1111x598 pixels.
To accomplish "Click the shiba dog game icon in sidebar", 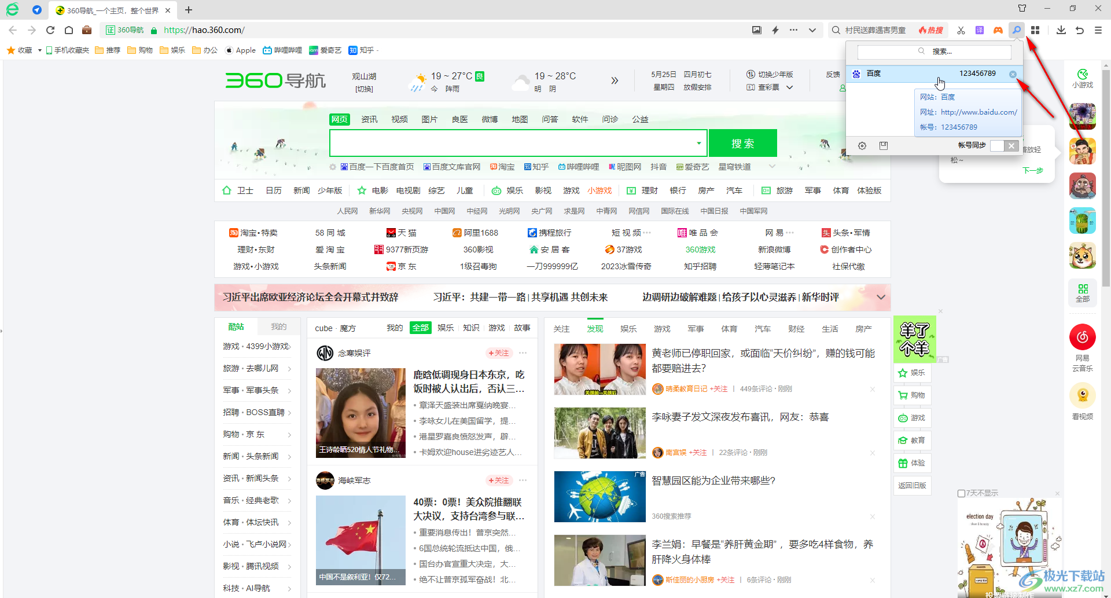I will tap(1083, 256).
